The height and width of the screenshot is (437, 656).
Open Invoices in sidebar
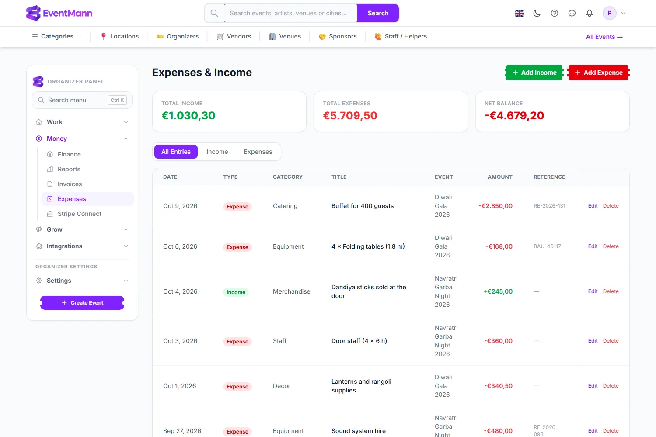tap(87, 184)
